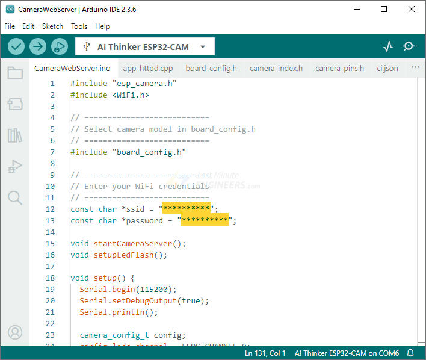Screen dimensions: 426x360
Task: Switch to the app_httpd.cpp tab
Action: pos(147,68)
